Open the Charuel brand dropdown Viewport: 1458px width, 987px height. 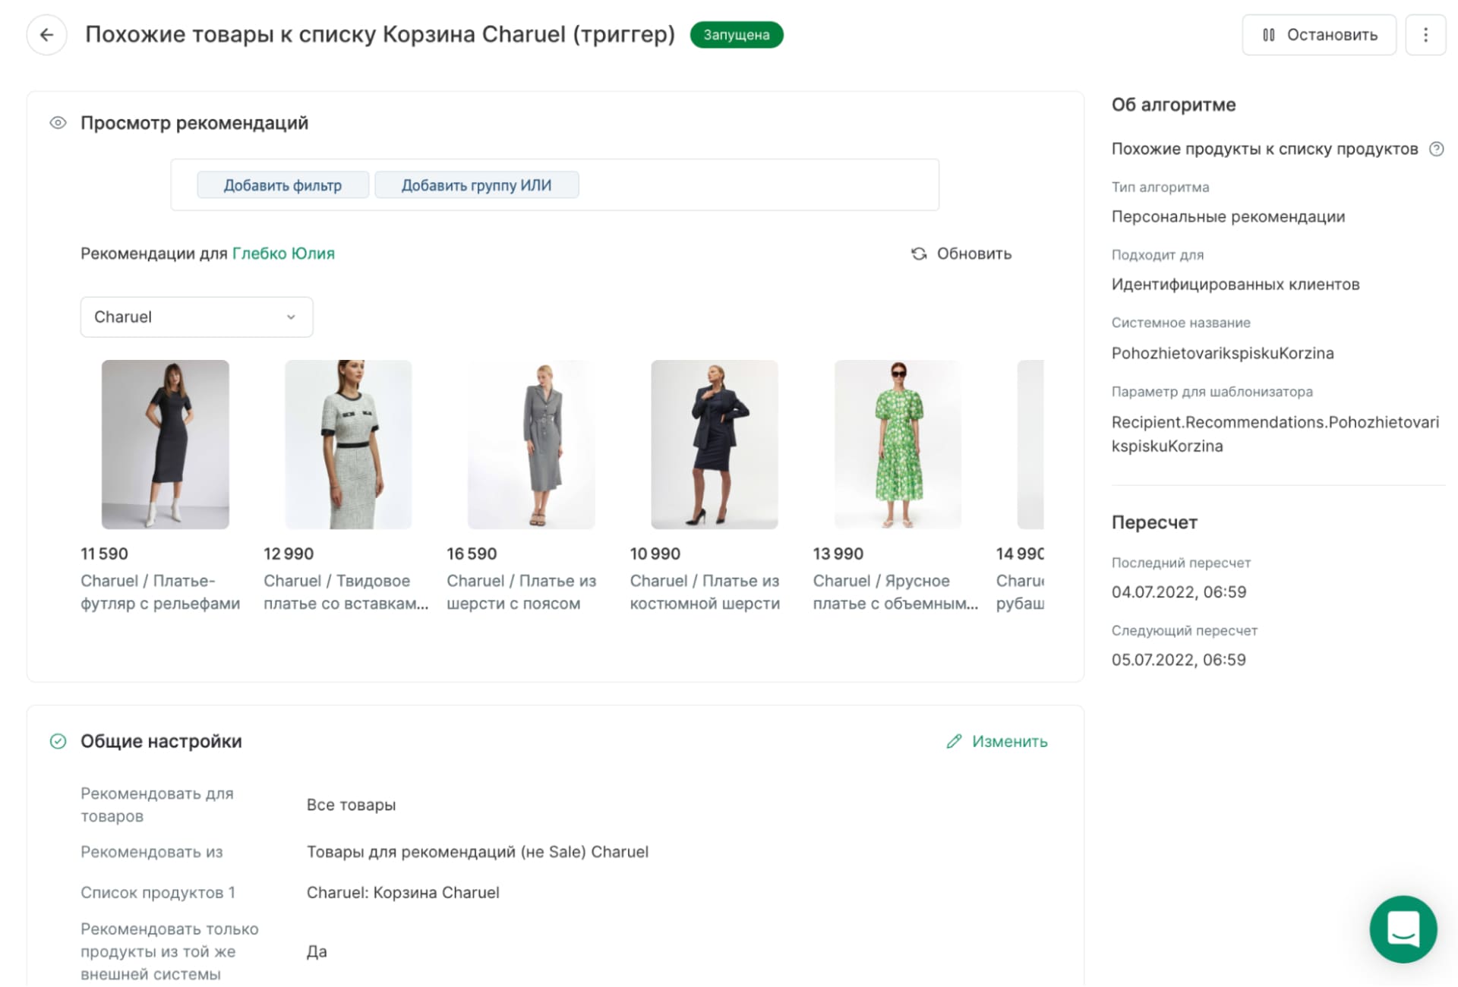click(197, 317)
